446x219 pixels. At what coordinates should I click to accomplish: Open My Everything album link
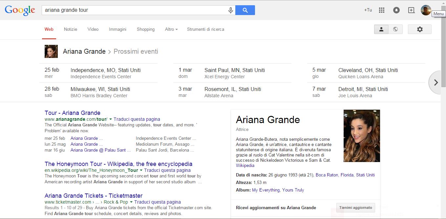coord(266,190)
